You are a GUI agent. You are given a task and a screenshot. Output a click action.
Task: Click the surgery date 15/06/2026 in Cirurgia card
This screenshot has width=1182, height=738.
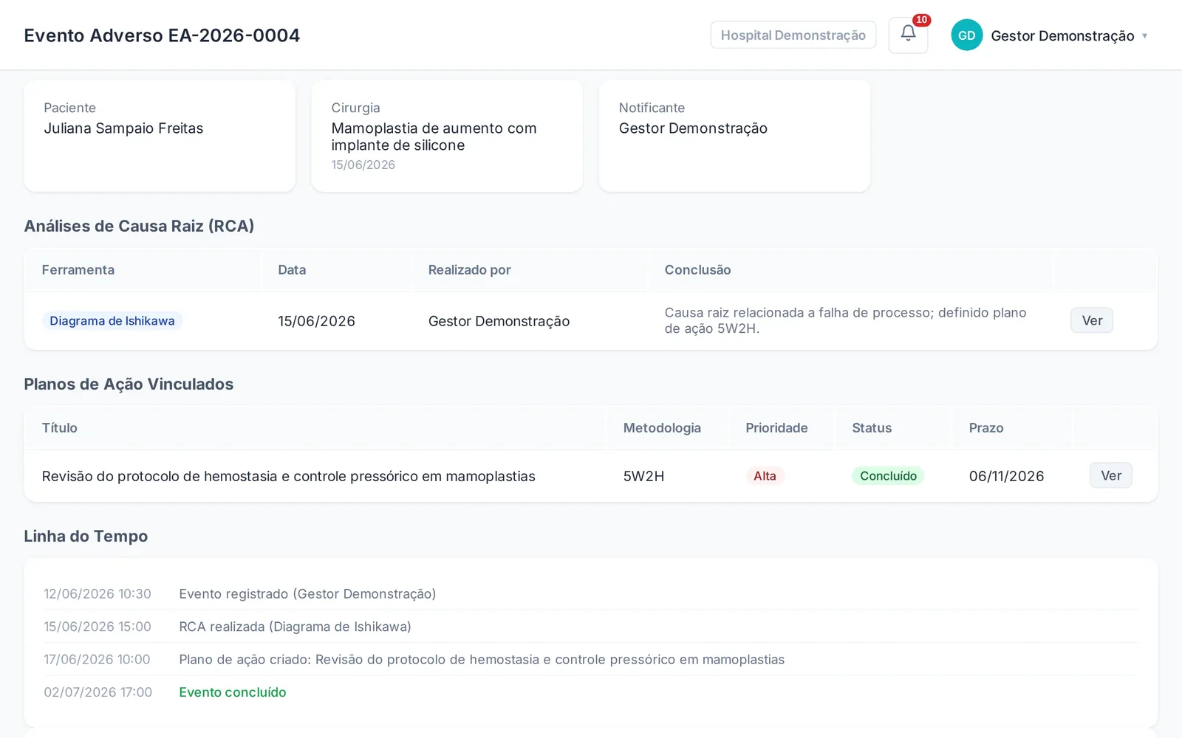363,165
